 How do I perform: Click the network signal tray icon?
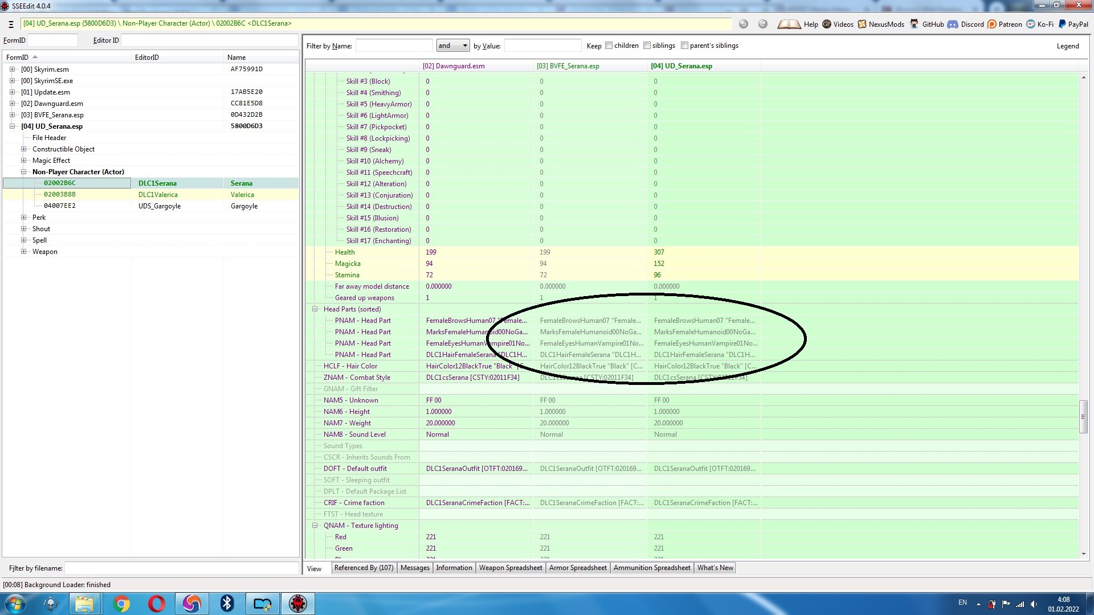[1020, 604]
